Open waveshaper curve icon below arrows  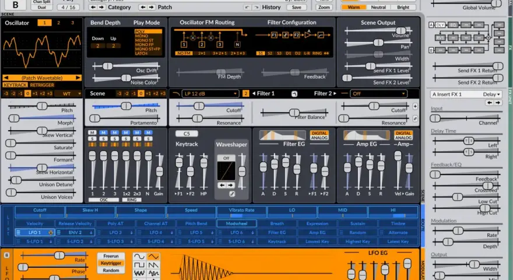231,194
